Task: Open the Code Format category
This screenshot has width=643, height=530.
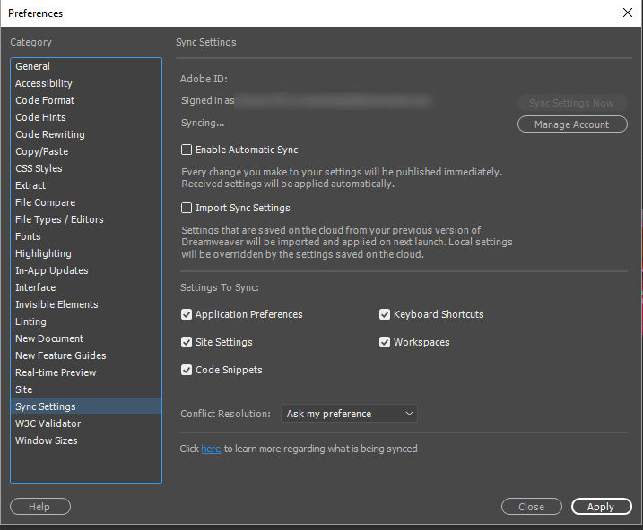Action: pyautogui.click(x=86, y=100)
